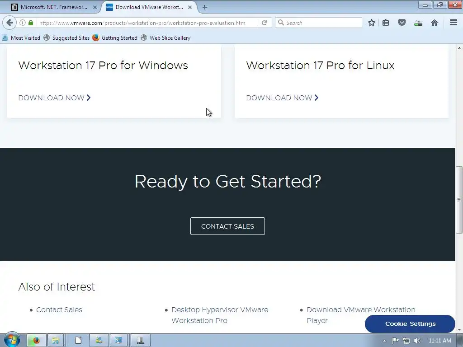Open the Most Visited bookmarks folder
The image size is (463, 347).
click(21, 38)
